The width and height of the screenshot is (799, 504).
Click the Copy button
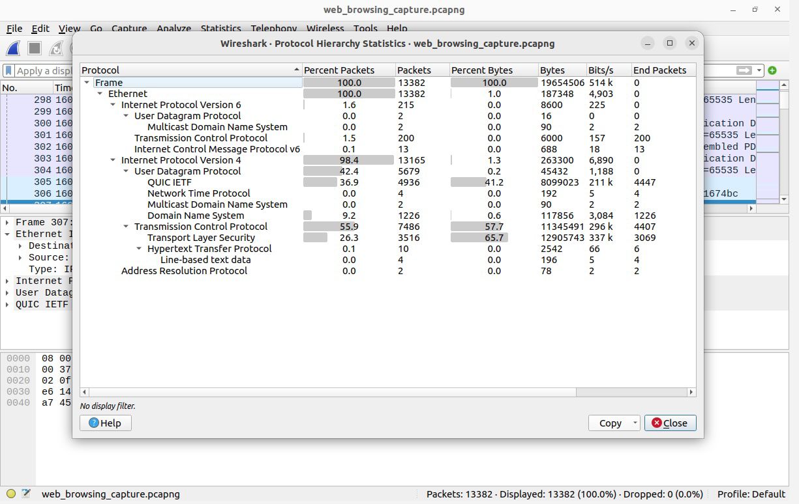[609, 423]
